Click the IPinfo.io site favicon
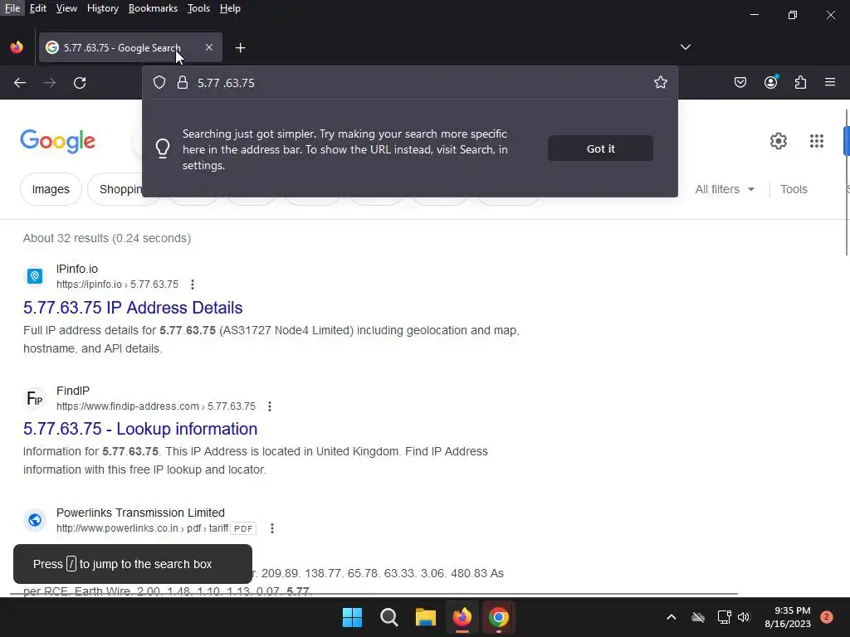 tap(35, 276)
